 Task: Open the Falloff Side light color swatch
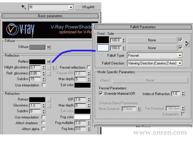click(x=103, y=48)
